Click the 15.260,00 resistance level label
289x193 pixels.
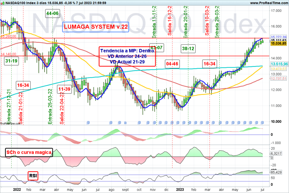tap(8, 36)
